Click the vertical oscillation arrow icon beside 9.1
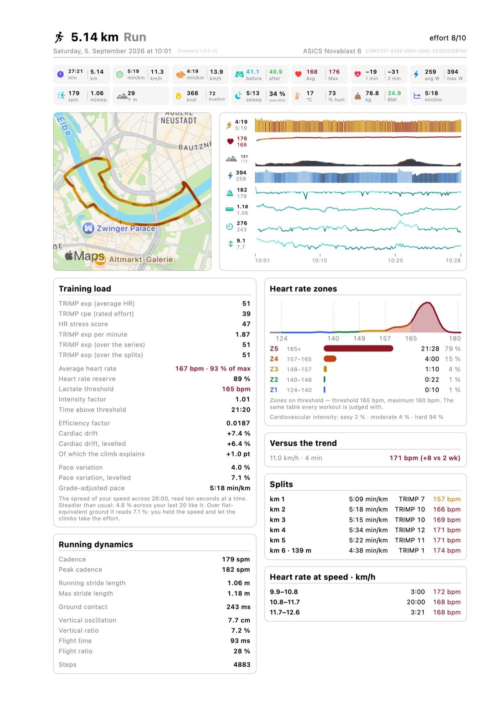The height and width of the screenshot is (704, 497). coord(230,244)
